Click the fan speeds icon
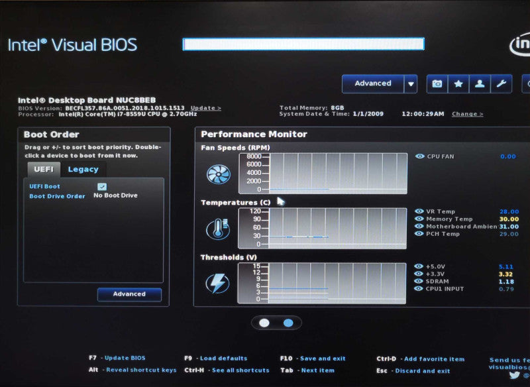 tap(219, 174)
